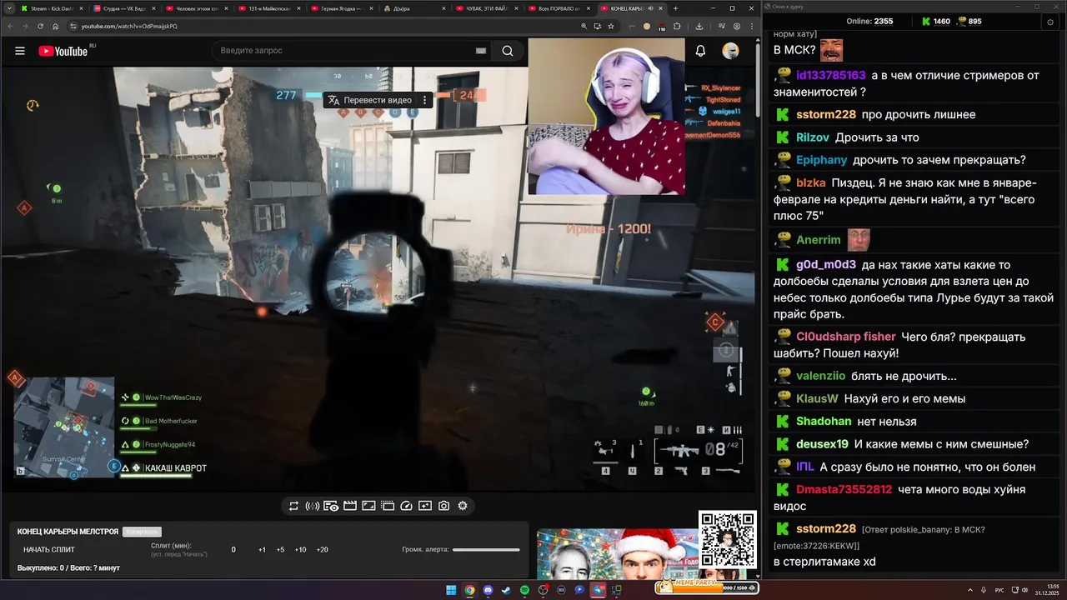Image resolution: width=1067 pixels, height=600 pixels.
Task: Click 'НАЧАТЬ СПЛИТ' button
Action: (49, 550)
